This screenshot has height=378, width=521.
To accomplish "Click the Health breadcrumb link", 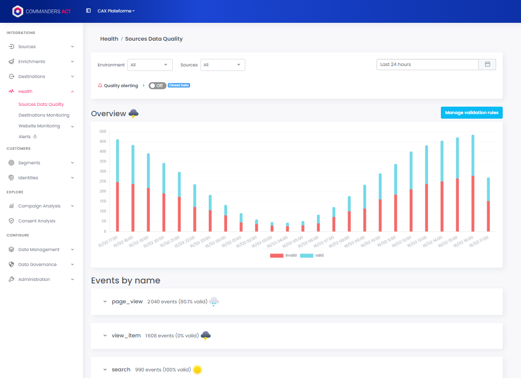I will (x=109, y=39).
